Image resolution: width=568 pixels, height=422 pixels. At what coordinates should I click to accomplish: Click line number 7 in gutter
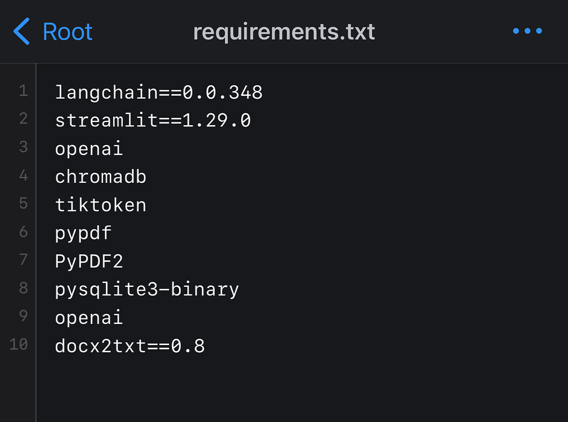pos(23,259)
